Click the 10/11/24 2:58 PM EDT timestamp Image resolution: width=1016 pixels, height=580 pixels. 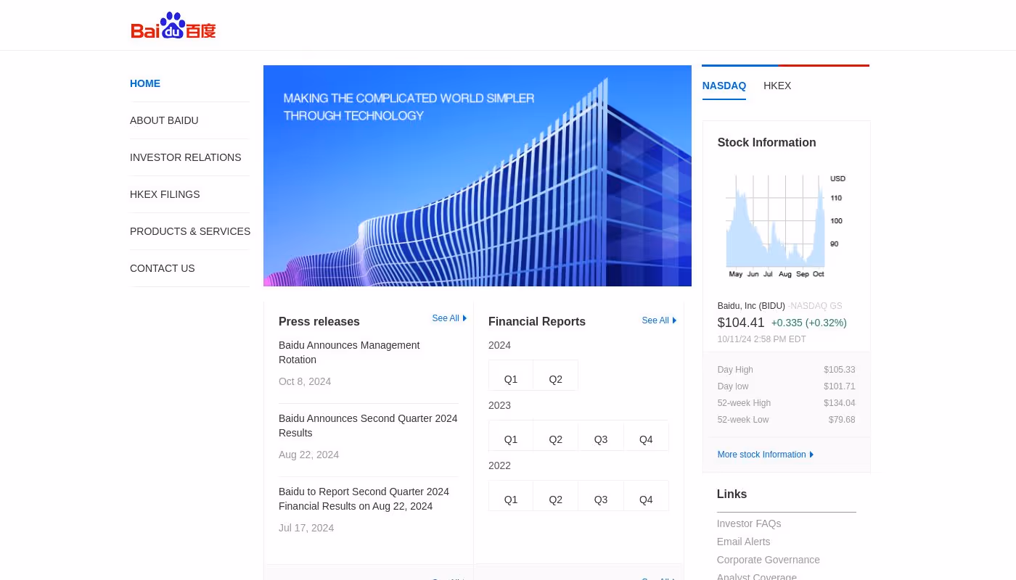click(761, 339)
